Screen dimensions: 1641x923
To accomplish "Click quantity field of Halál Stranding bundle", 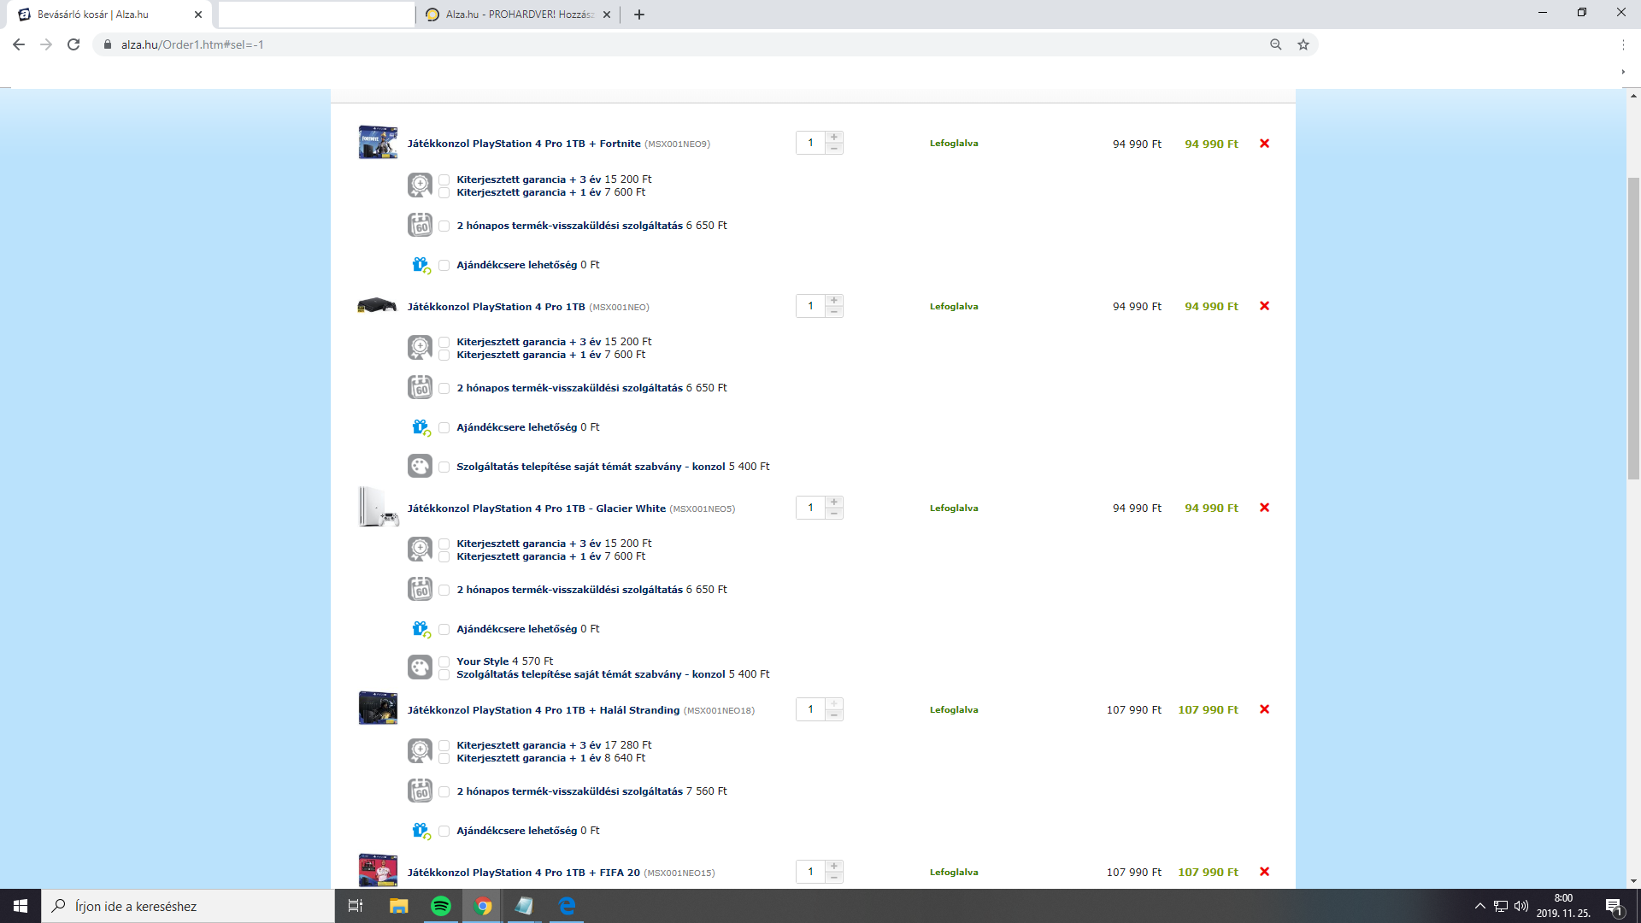I will pos(810,709).
